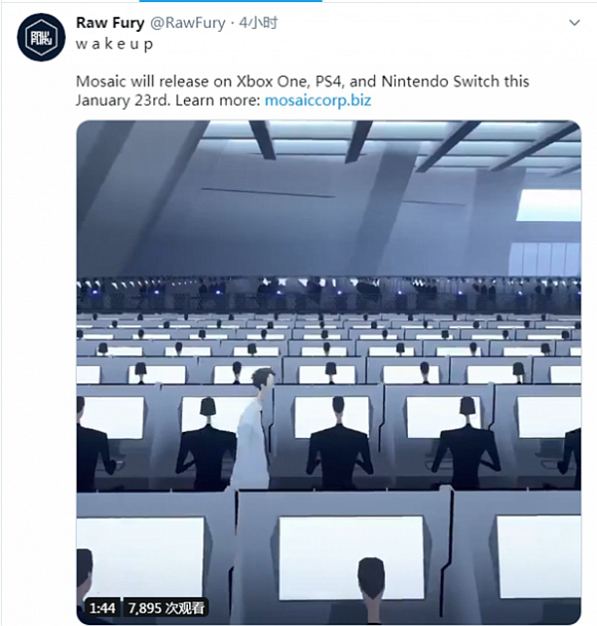Open the @RawFury handle

point(188,23)
